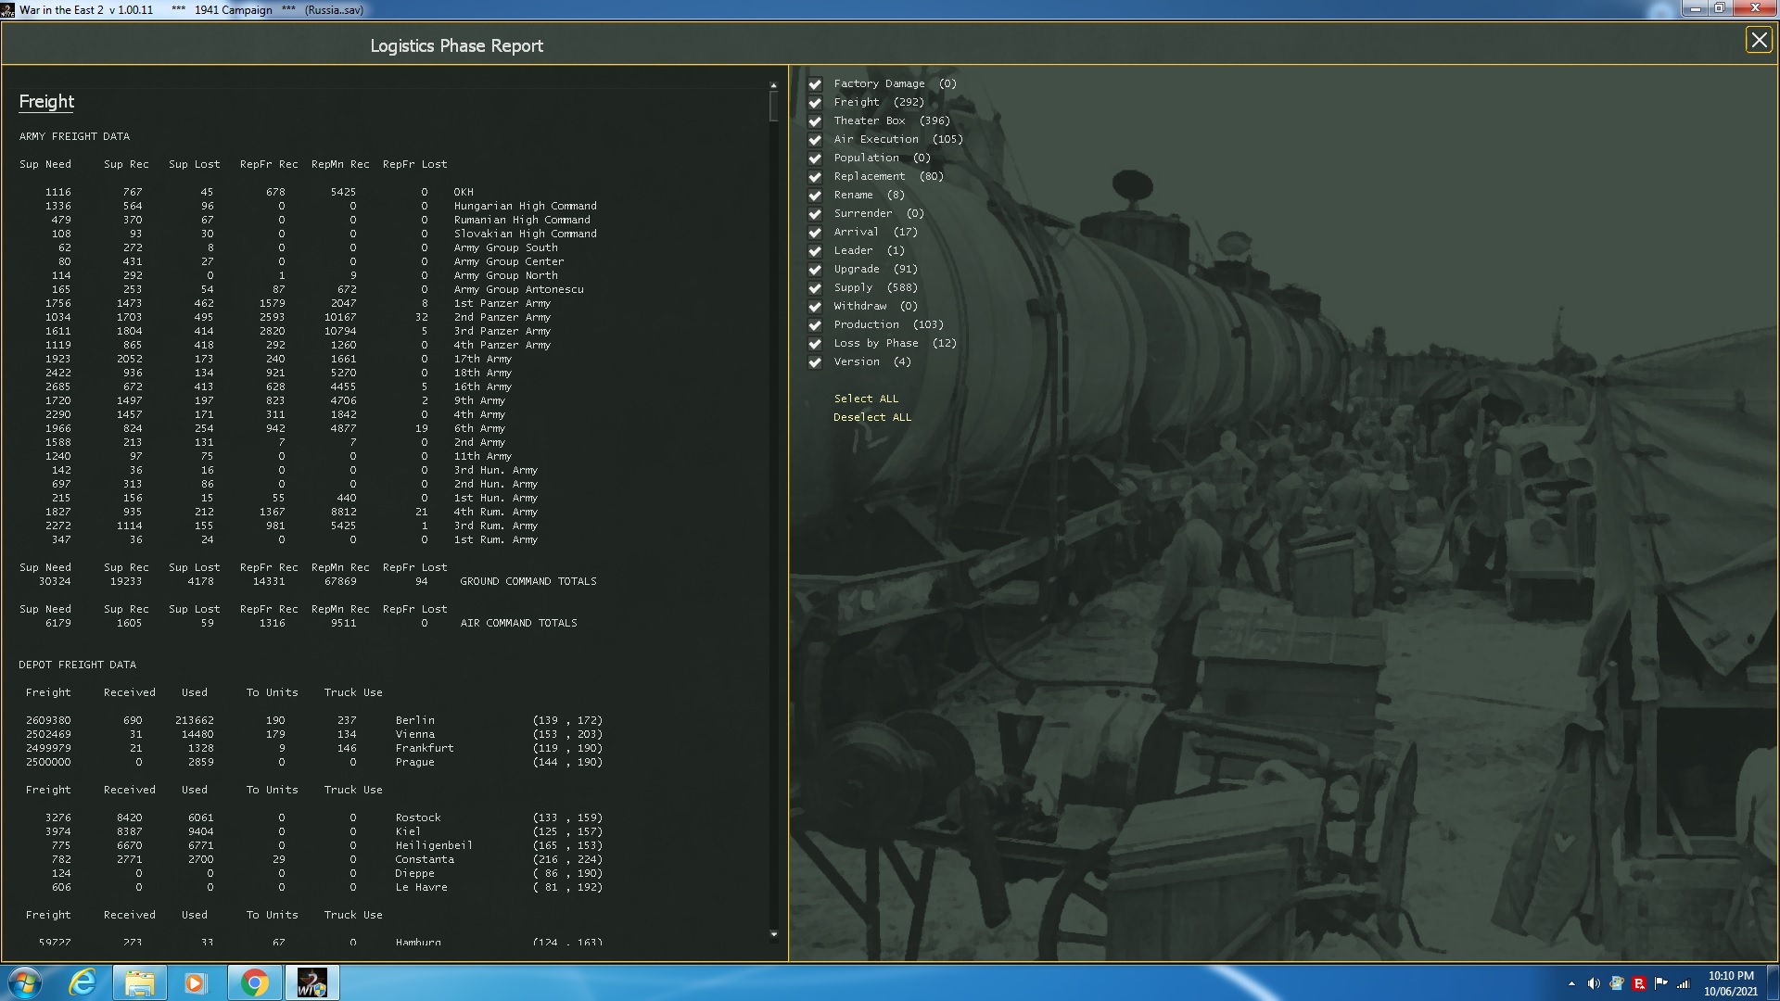Click the speaker volume icon in the tray
Image resolution: width=1780 pixels, height=1001 pixels.
pyautogui.click(x=1594, y=982)
